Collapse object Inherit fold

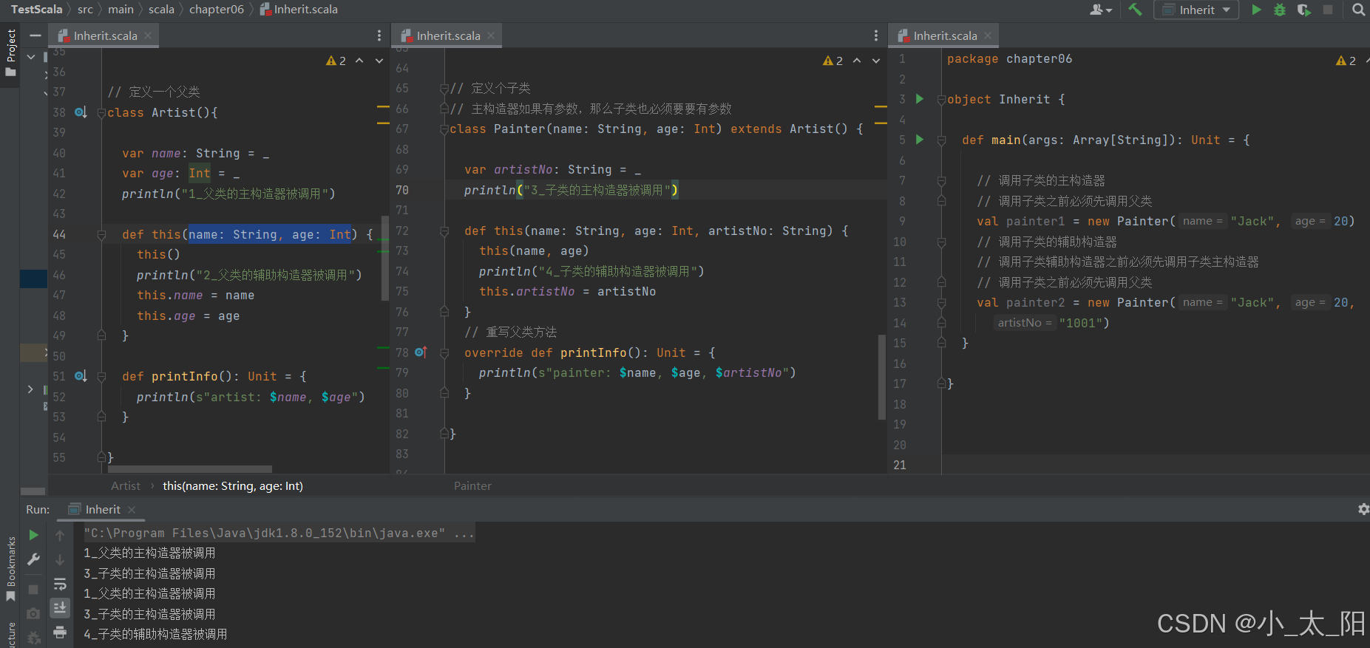(941, 100)
